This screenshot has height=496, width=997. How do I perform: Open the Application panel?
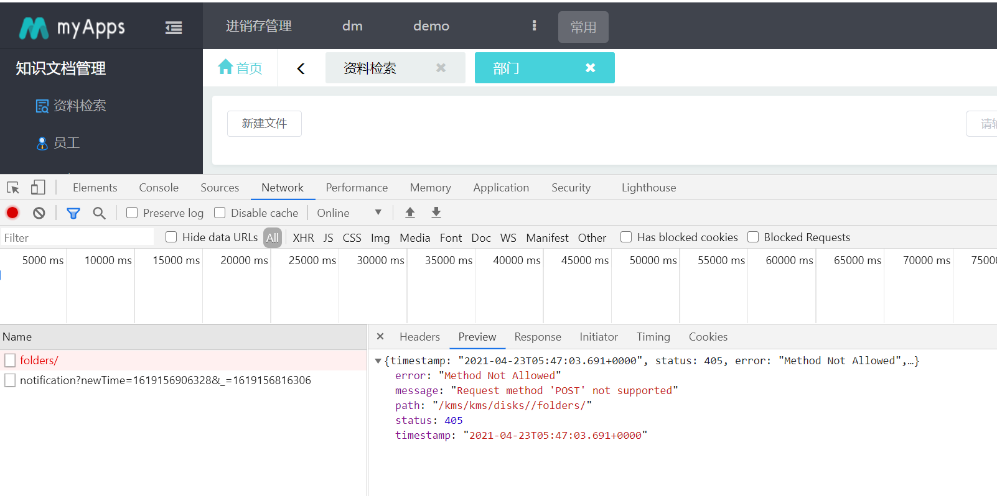pos(501,188)
